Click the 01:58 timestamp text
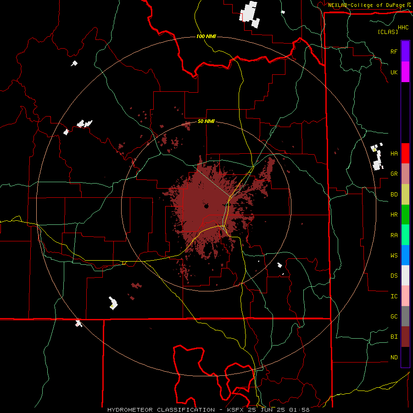 (299, 410)
